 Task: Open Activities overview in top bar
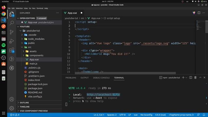(x=5, y=1)
